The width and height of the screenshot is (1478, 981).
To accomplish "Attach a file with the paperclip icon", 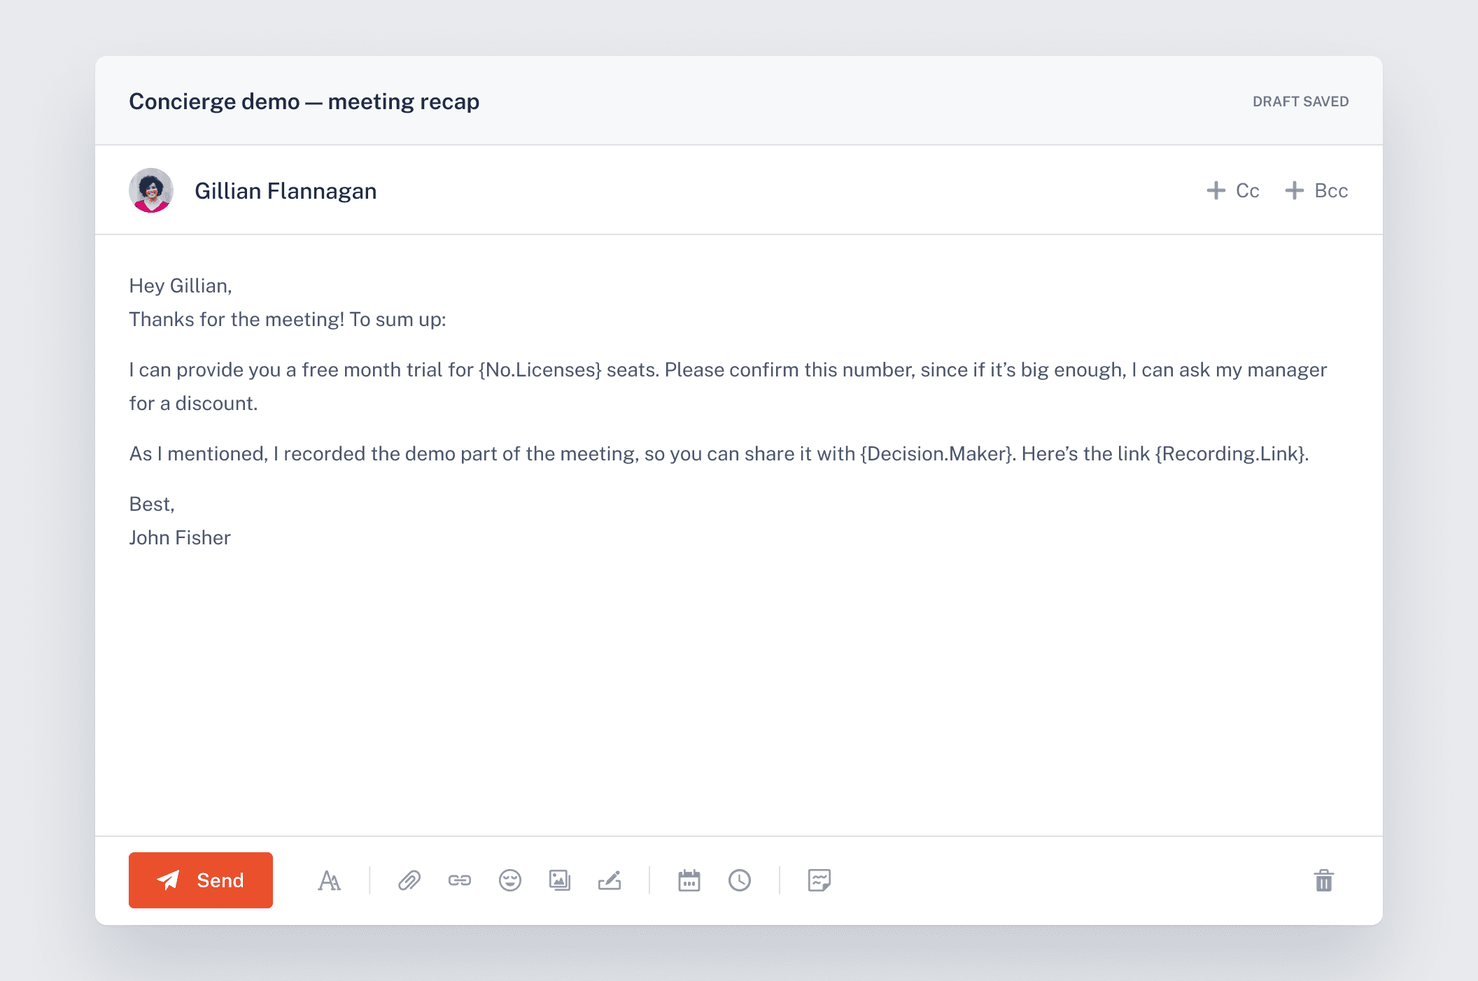I will tap(409, 880).
